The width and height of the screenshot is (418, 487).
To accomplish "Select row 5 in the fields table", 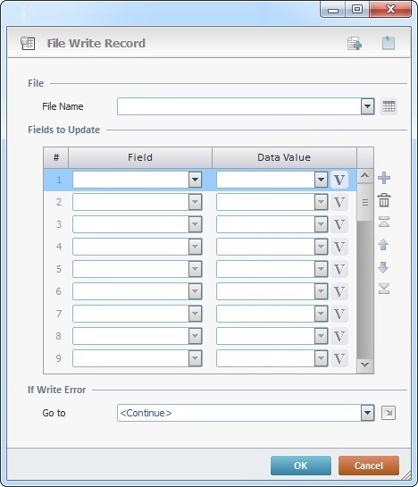I will 200,269.
